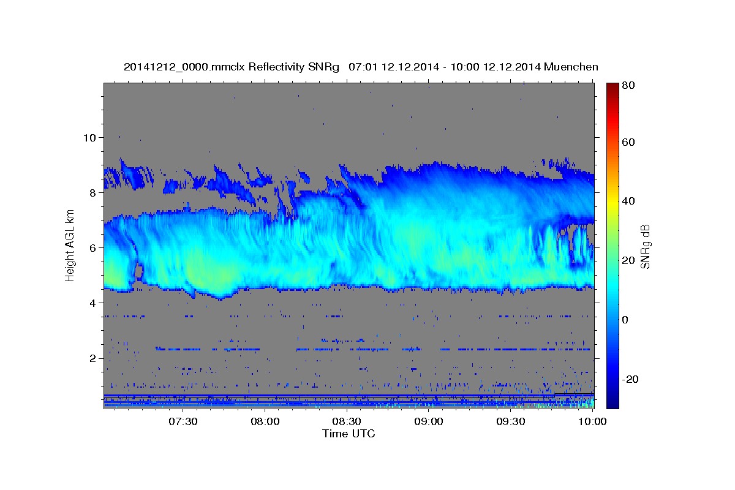Click the height tick label 2

(92, 358)
